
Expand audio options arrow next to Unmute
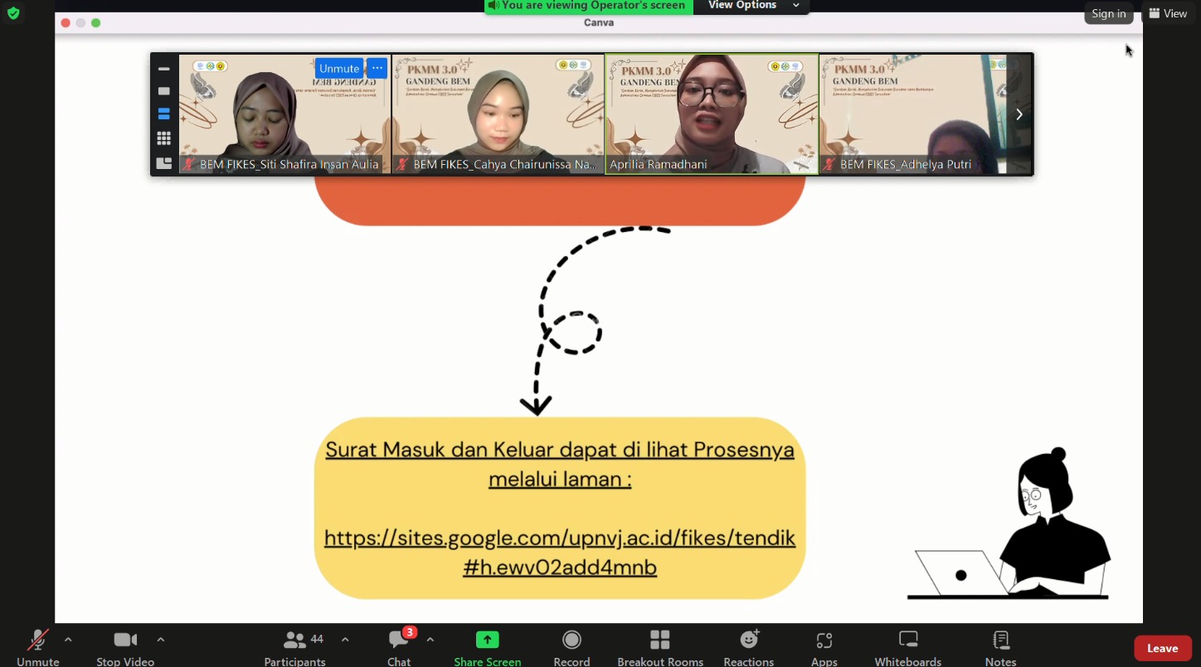[68, 640]
